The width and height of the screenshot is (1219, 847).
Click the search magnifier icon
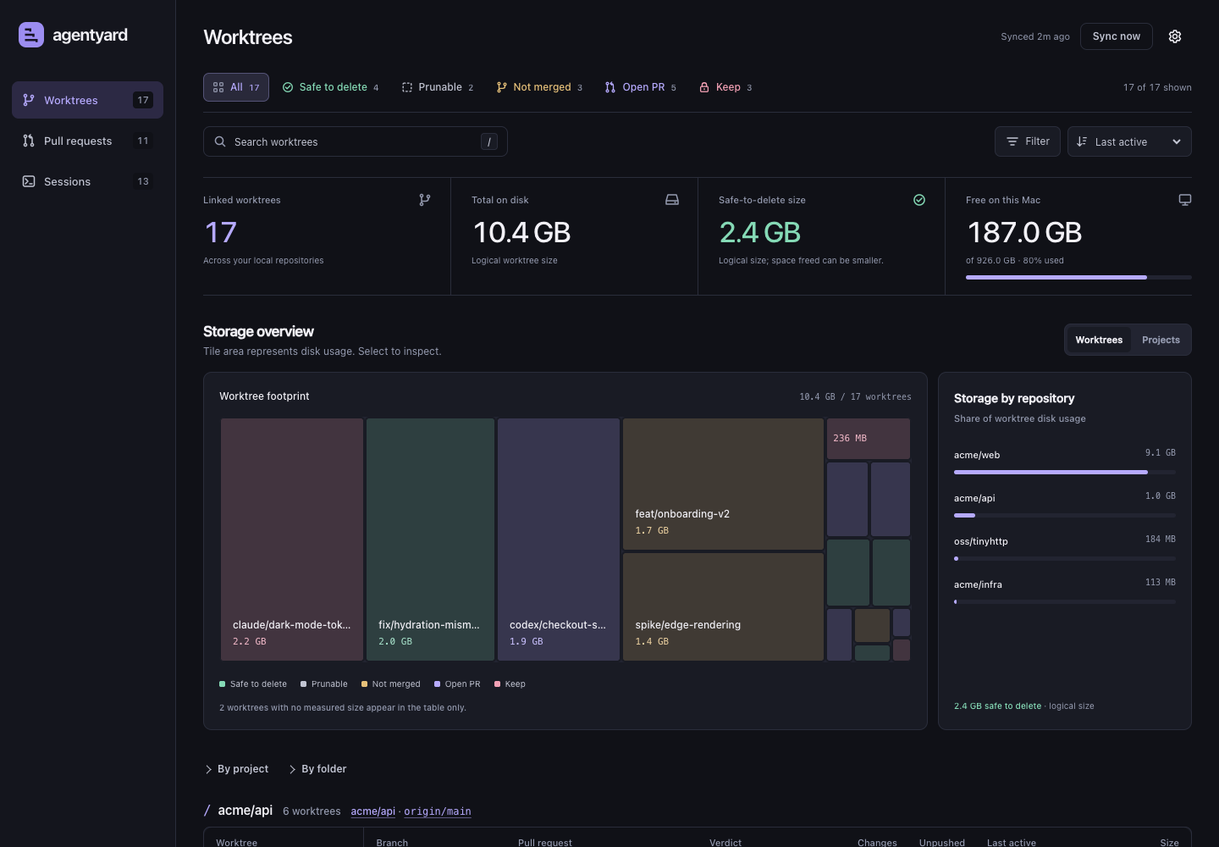[x=220, y=141]
